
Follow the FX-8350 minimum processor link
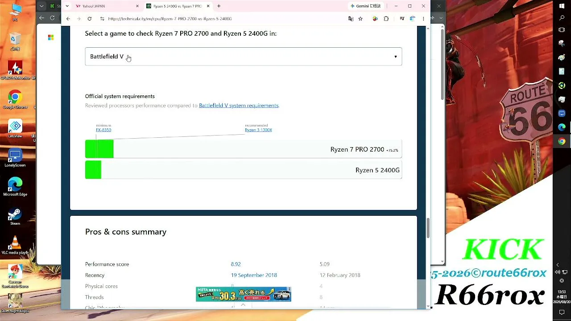[103, 130]
